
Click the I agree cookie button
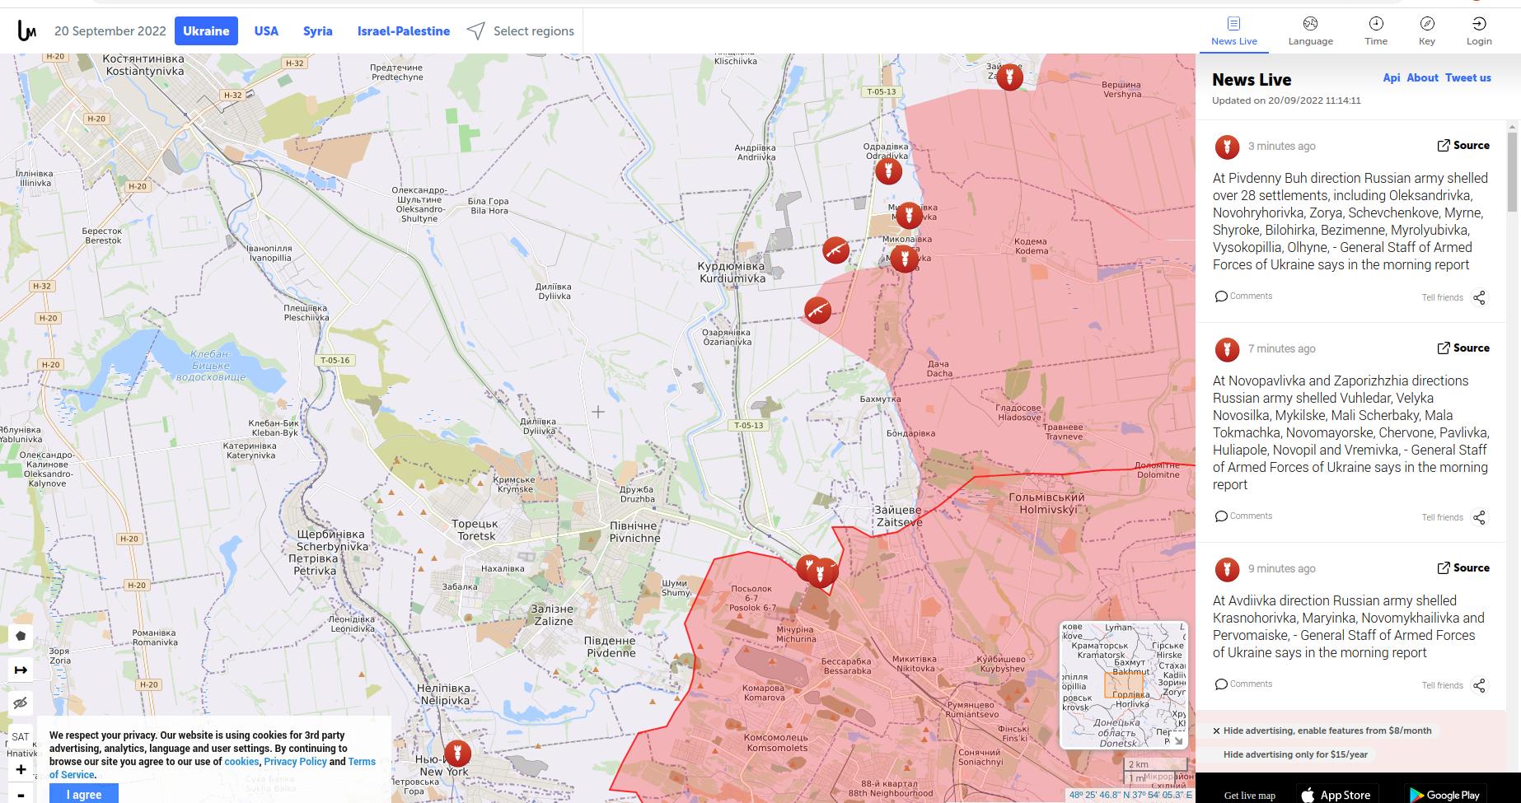coord(83,793)
